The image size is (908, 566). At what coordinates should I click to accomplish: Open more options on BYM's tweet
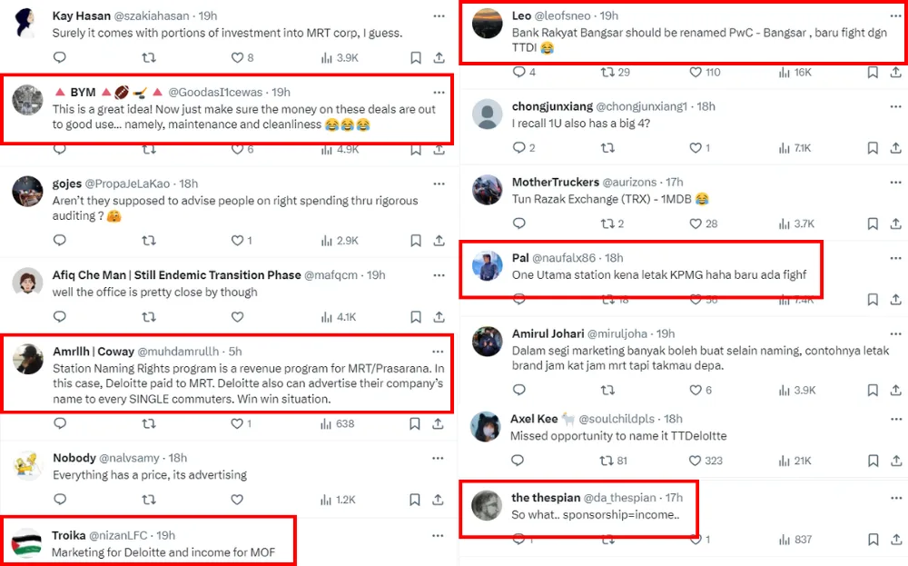tap(439, 92)
